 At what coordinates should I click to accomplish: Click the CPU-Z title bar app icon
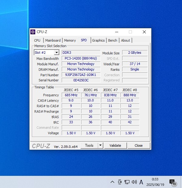pyautogui.click(x=33, y=32)
